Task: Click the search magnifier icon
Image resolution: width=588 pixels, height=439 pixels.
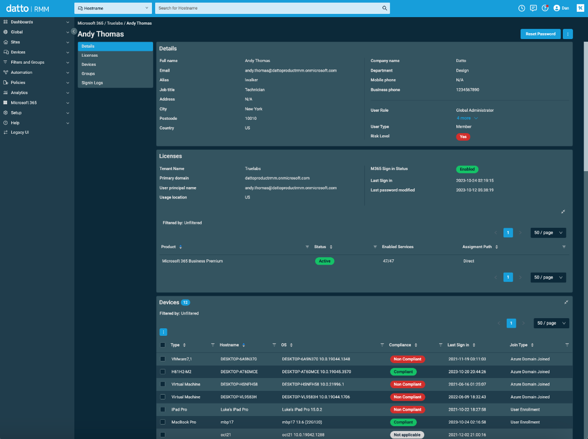Action: (384, 8)
